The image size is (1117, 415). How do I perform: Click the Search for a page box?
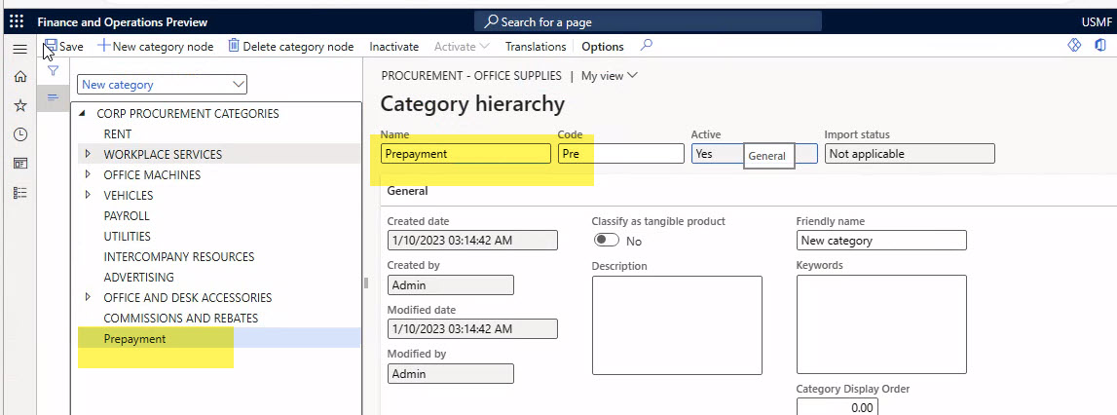pyautogui.click(x=648, y=22)
